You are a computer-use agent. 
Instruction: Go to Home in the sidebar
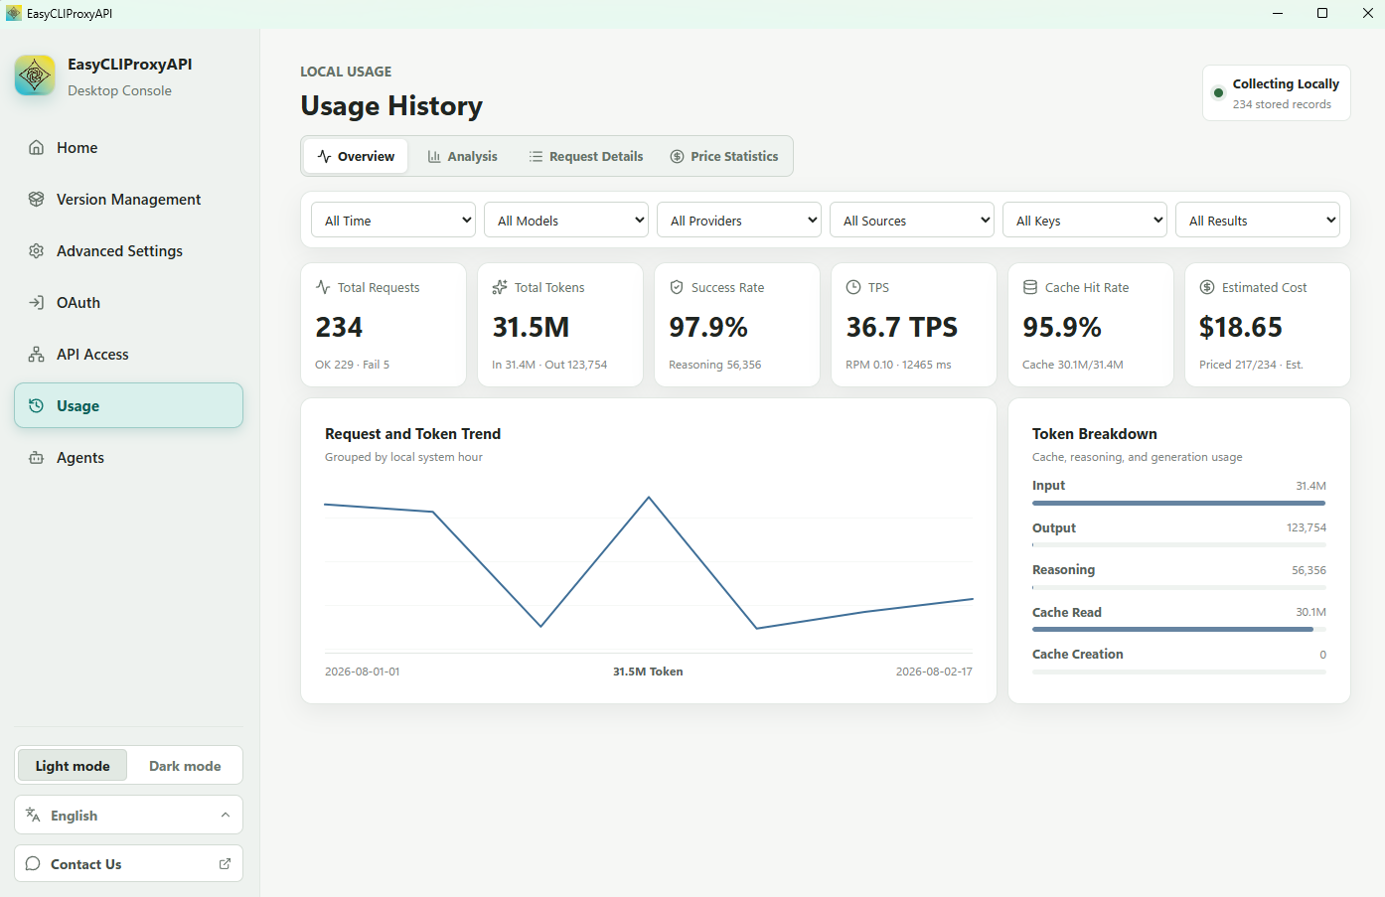(128, 147)
